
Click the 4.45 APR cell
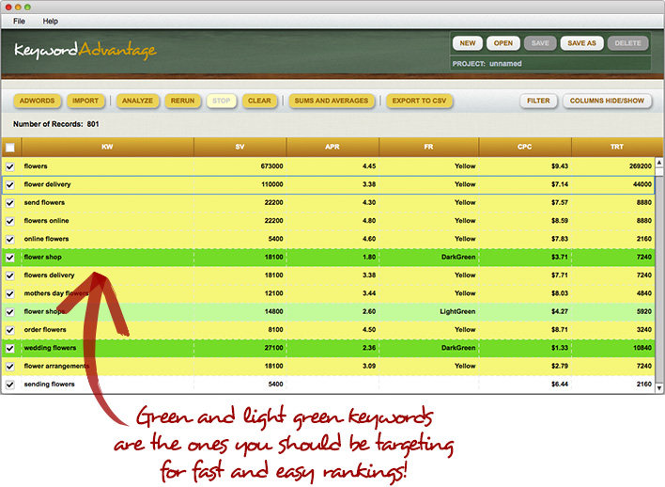332,166
